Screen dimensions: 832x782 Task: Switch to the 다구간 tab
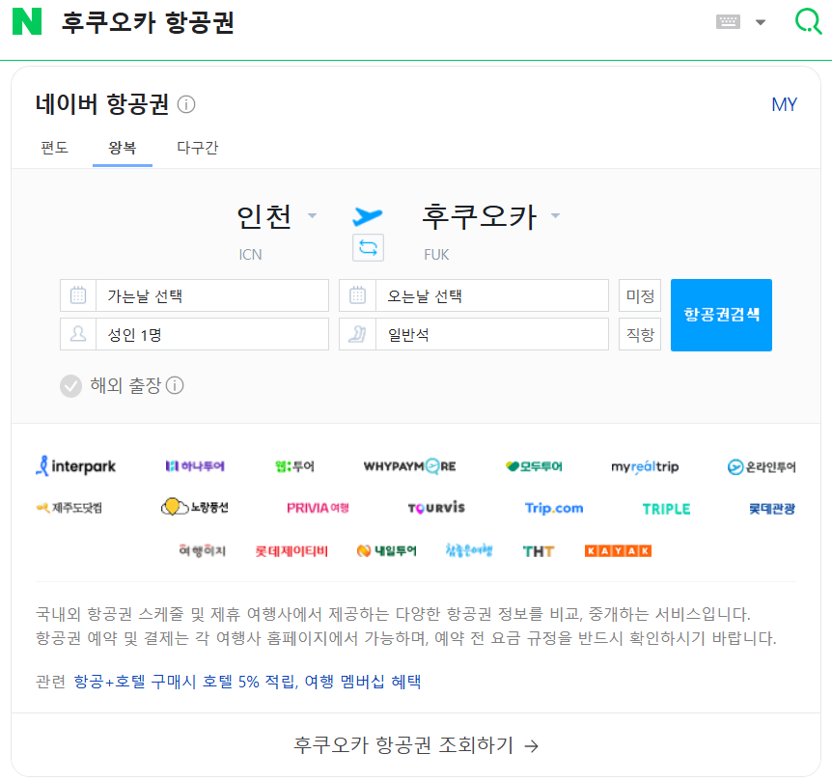(198, 148)
